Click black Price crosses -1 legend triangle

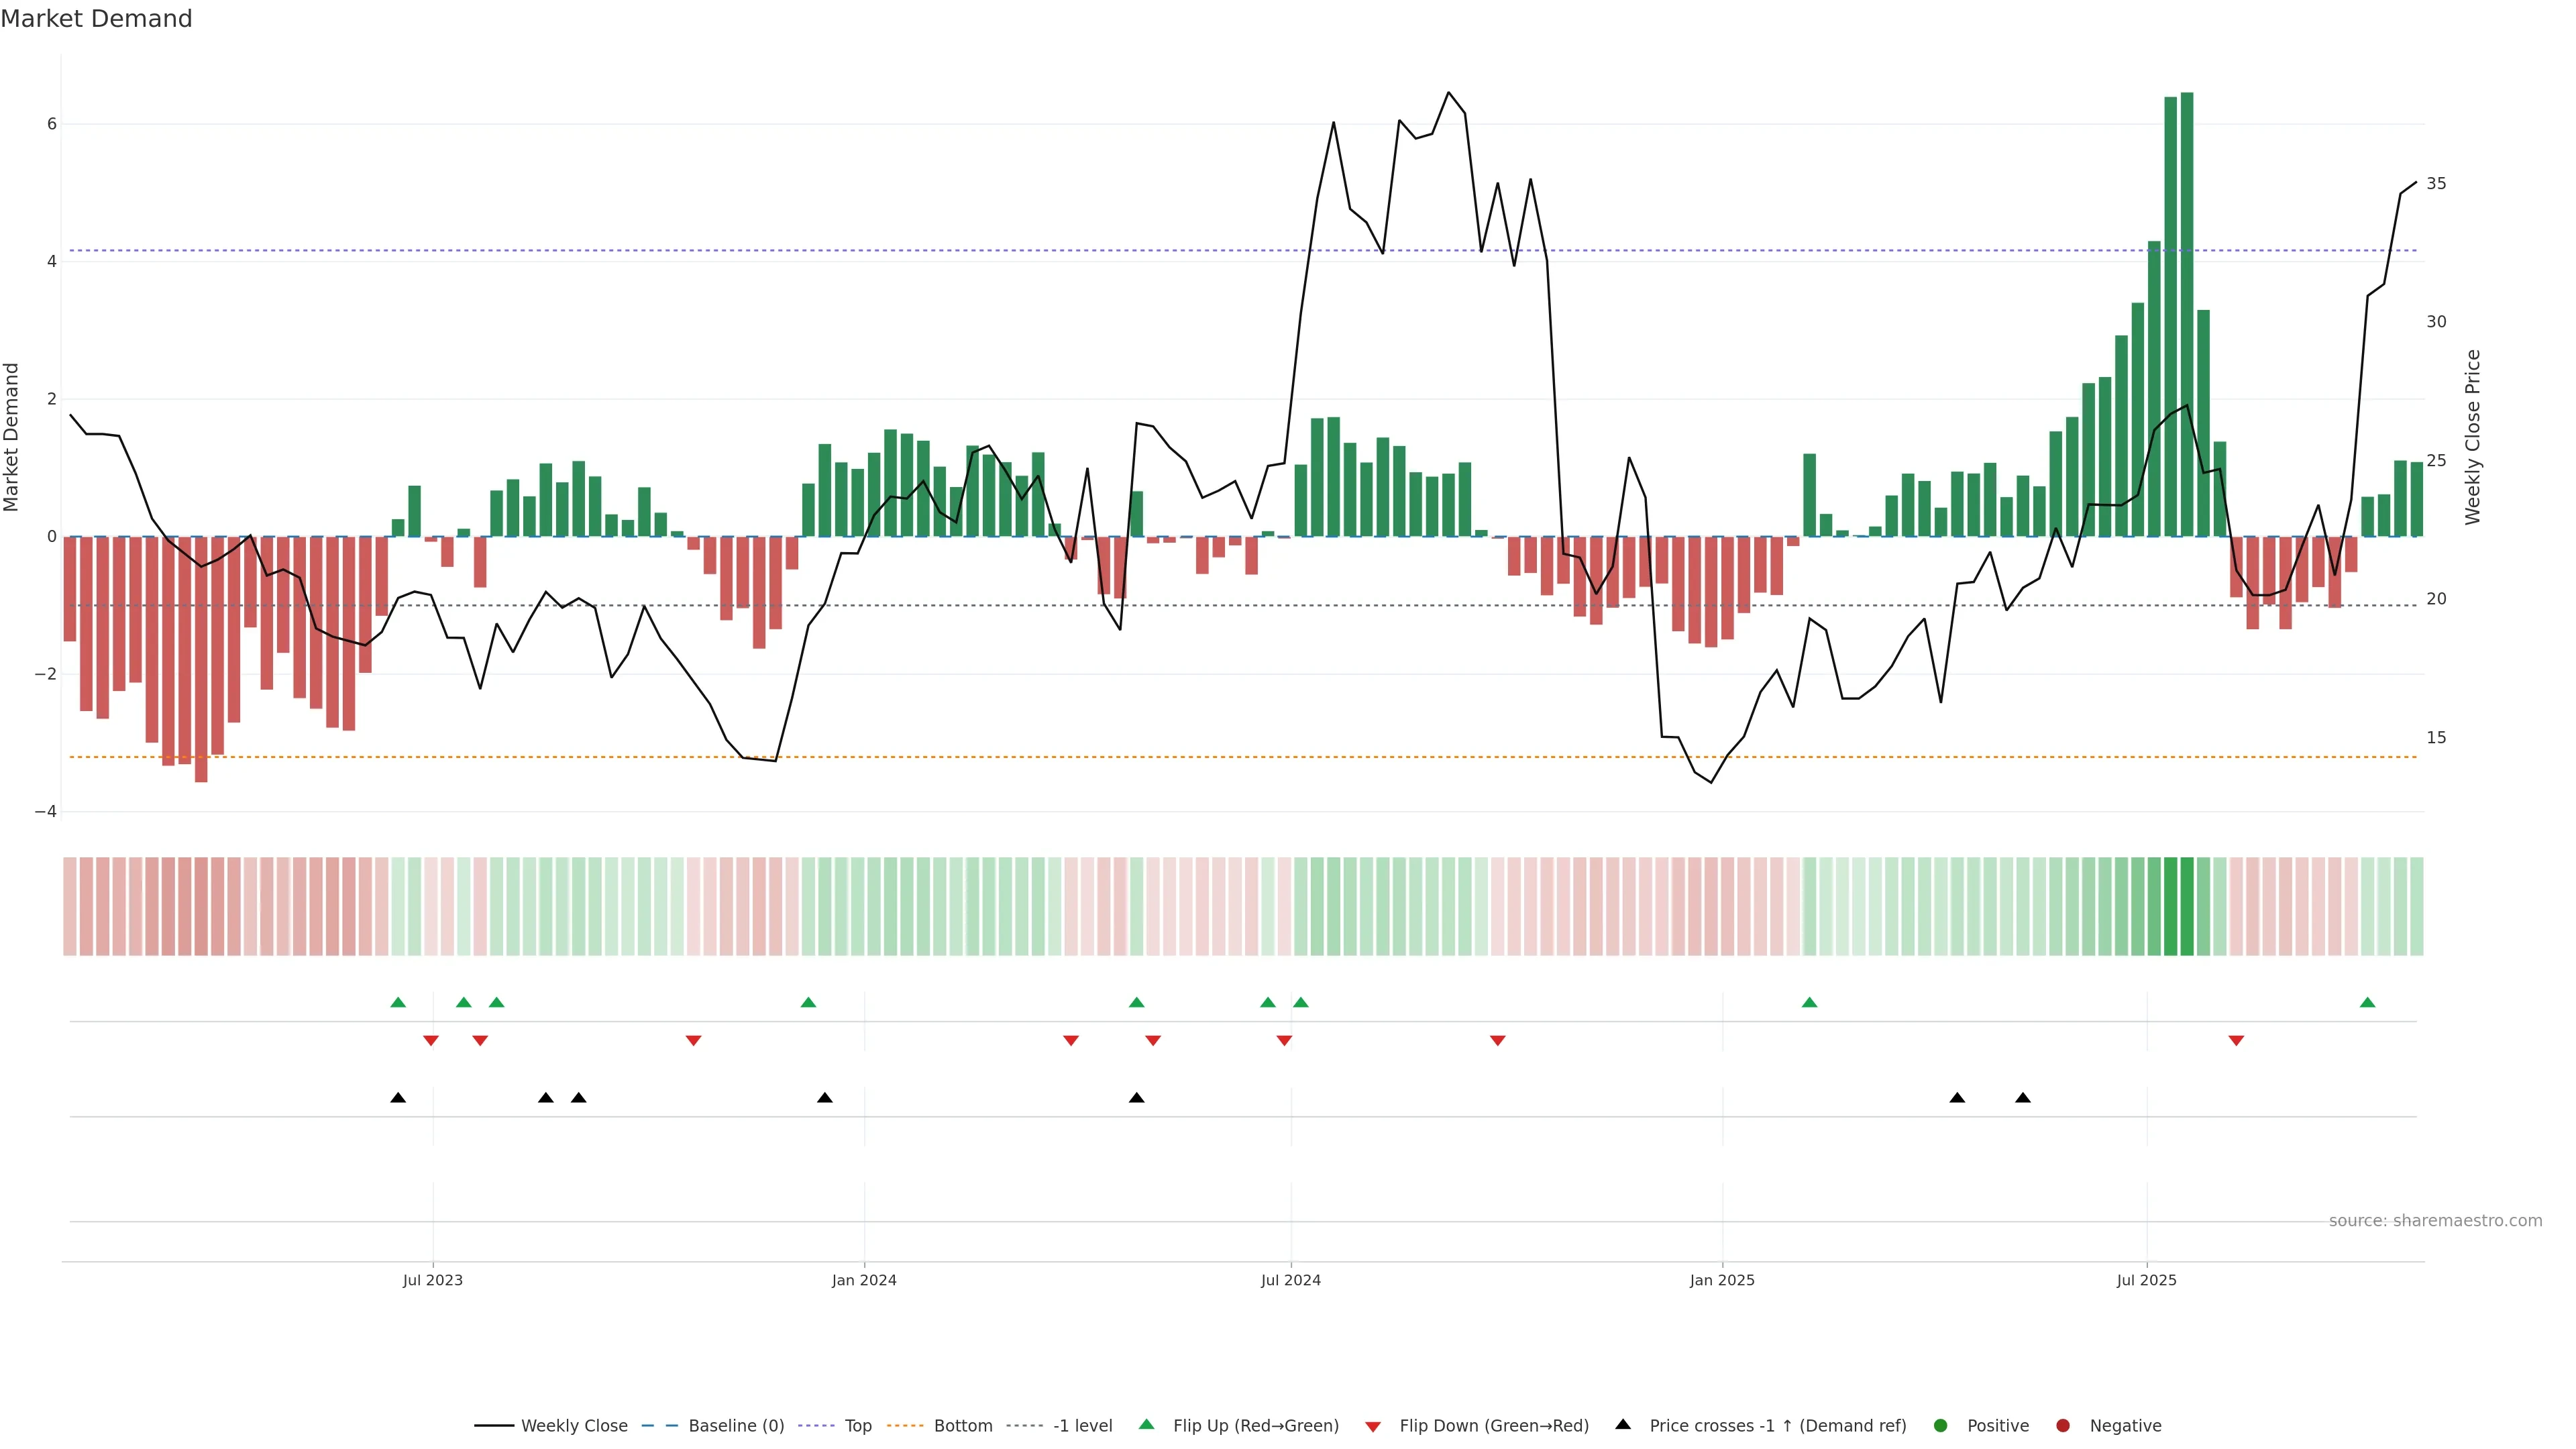pyautogui.click(x=1623, y=1424)
